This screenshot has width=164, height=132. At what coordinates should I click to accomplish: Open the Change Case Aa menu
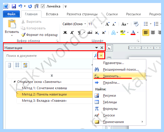(125, 24)
